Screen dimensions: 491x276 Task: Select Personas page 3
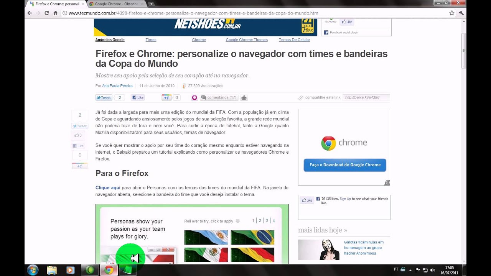[x=267, y=221]
